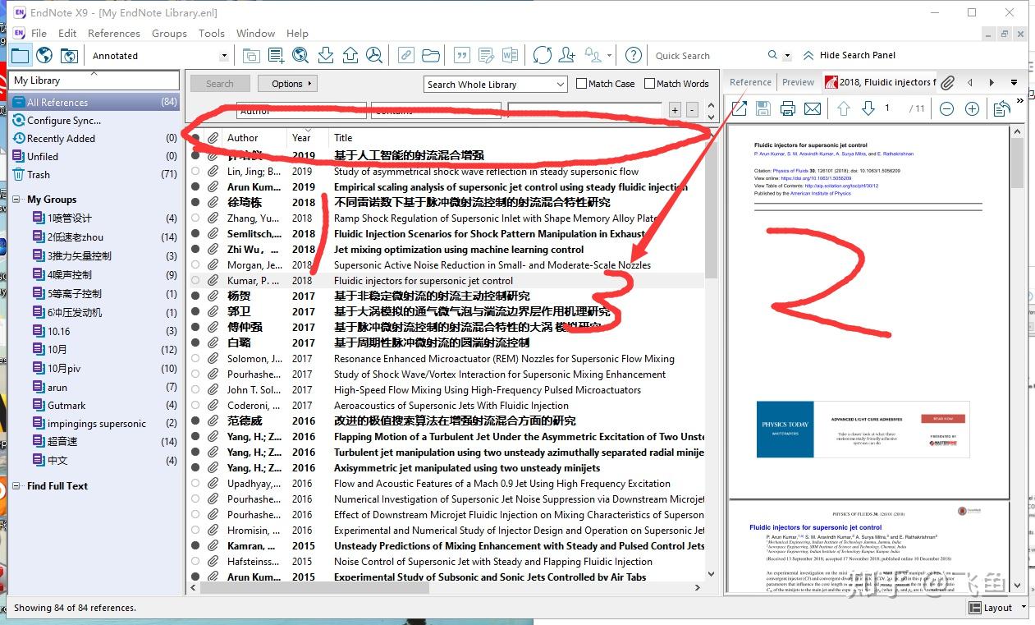Click the attachment paperclip icon
The height and width of the screenshot is (625, 1035).
[x=948, y=82]
